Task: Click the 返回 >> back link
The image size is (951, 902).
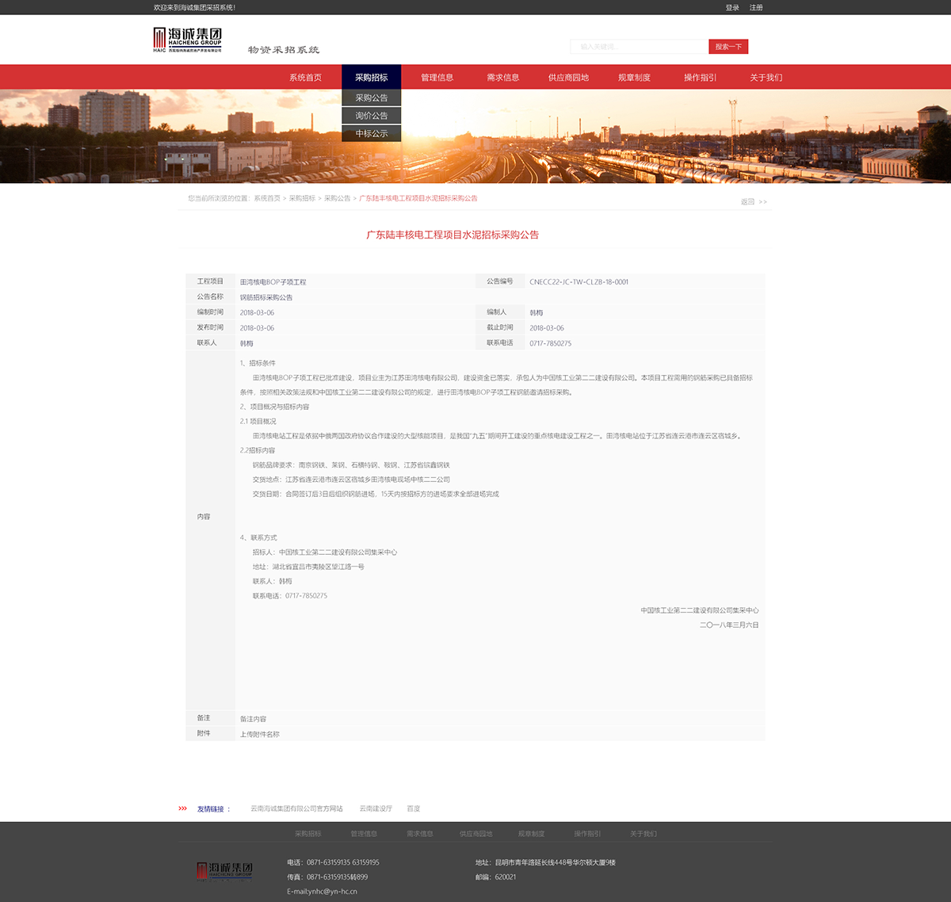Action: 754,202
